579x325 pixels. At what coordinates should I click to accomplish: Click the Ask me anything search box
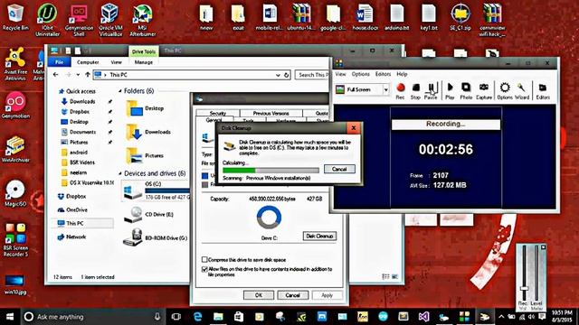pos(91,317)
